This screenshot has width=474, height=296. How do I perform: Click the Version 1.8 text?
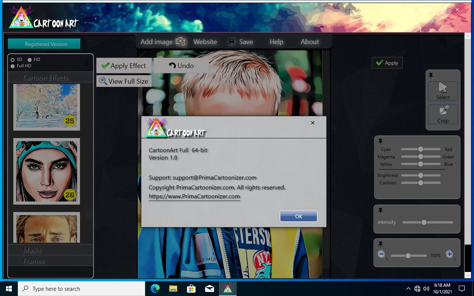163,157
